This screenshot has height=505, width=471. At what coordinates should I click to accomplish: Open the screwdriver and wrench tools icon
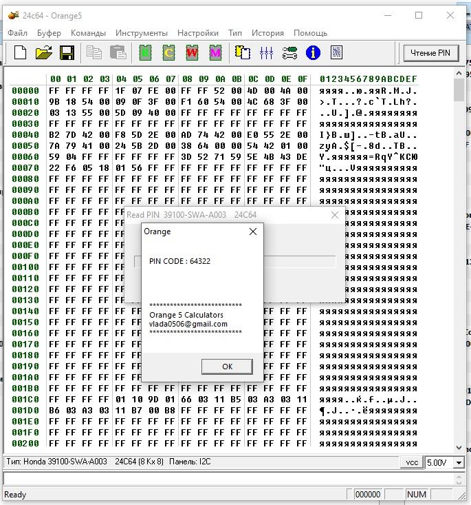coord(289,53)
